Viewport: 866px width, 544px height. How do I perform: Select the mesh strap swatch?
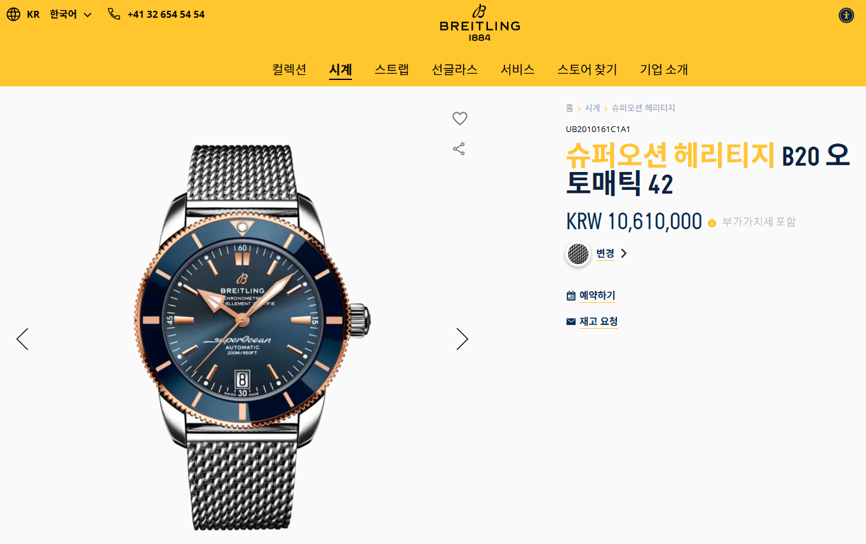578,254
